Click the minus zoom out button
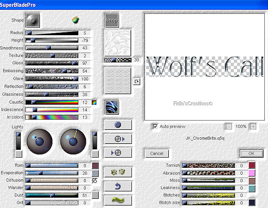The image size is (268, 208). coord(229,127)
